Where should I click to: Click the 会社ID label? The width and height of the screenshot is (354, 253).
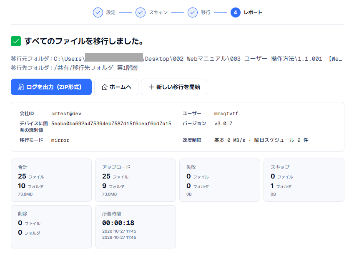pyautogui.click(x=27, y=114)
